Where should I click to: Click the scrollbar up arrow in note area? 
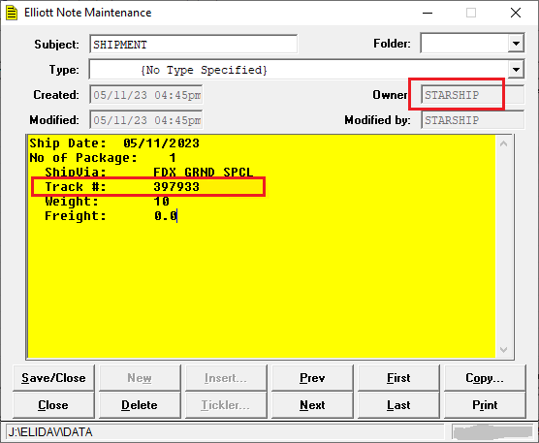click(x=503, y=144)
